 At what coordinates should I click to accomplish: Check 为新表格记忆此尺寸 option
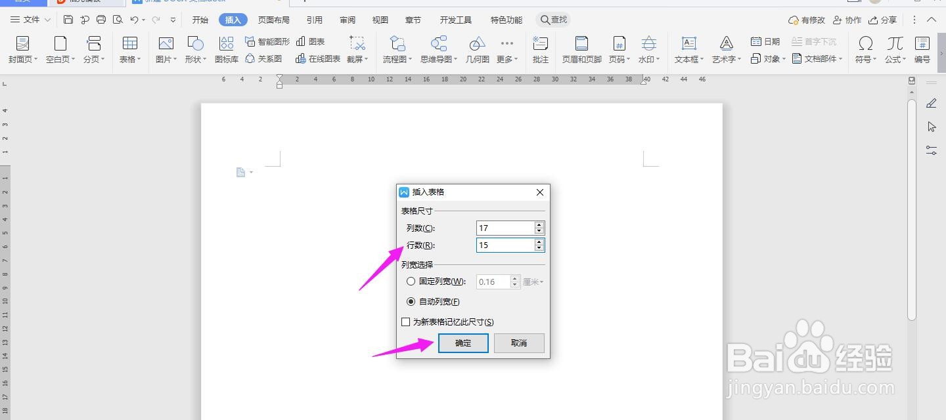pyautogui.click(x=405, y=322)
